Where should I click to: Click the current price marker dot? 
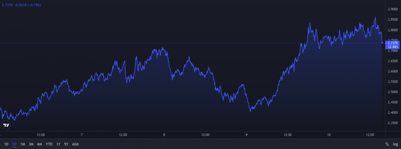(x=382, y=43)
